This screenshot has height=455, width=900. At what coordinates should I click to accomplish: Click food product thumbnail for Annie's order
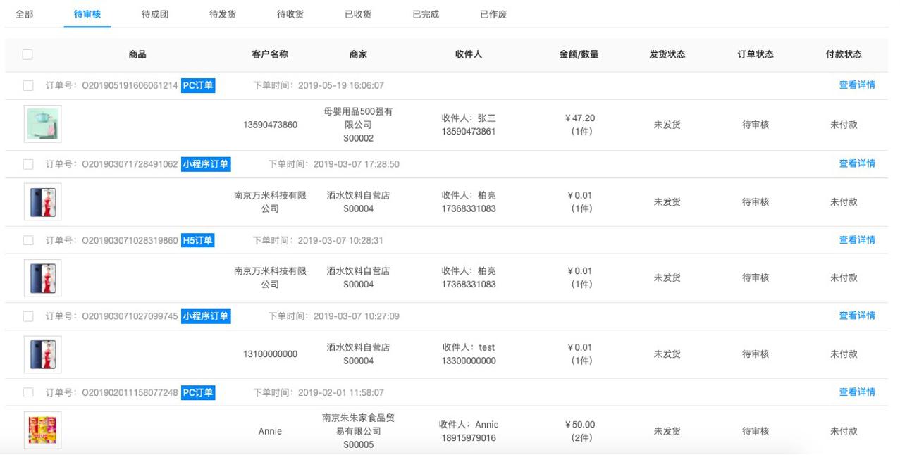[42, 430]
